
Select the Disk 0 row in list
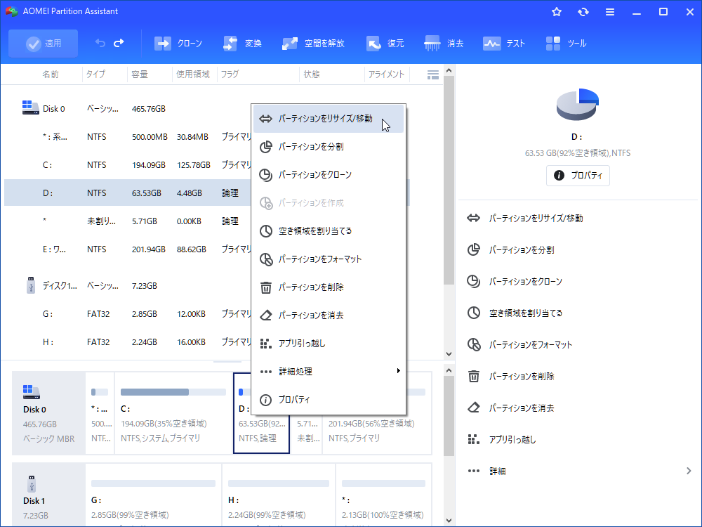(x=207, y=109)
